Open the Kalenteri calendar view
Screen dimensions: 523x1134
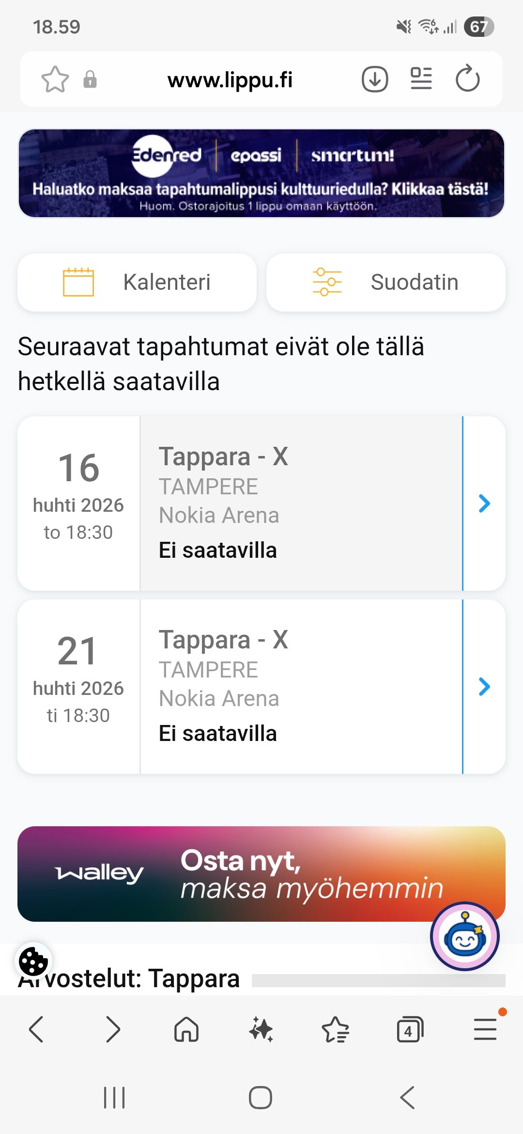[137, 282]
